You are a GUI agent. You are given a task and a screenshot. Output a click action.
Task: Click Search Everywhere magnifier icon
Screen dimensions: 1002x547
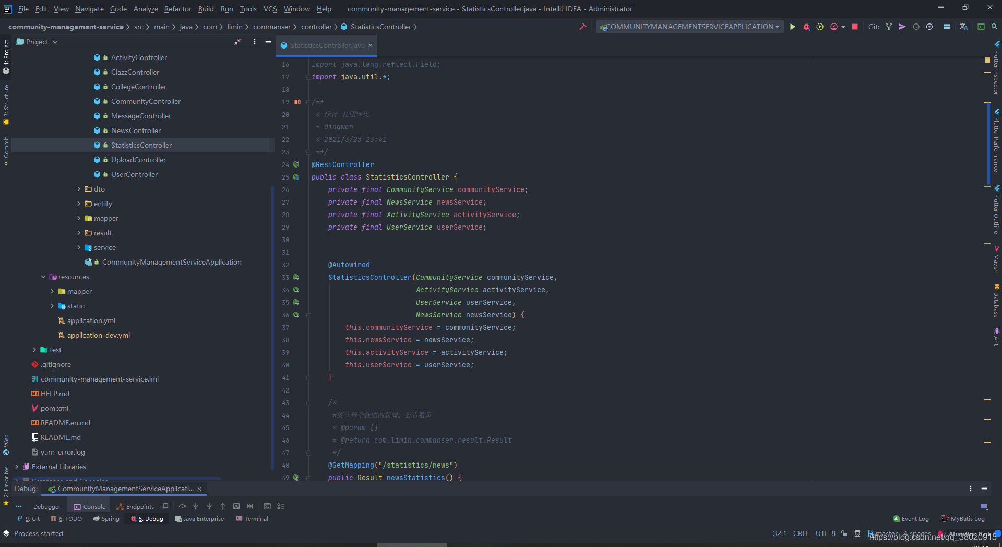(994, 27)
